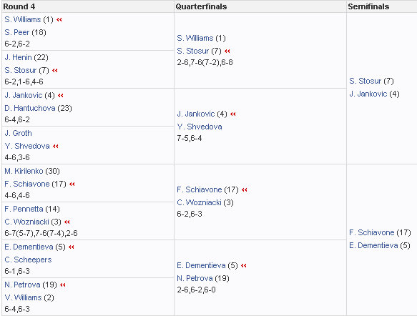This screenshot has height=316, width=417.
Task: Select the M. Kirilenko link
Action: [x=24, y=171]
